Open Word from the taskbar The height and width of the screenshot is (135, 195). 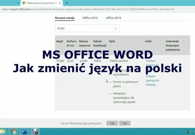tap(24, 132)
